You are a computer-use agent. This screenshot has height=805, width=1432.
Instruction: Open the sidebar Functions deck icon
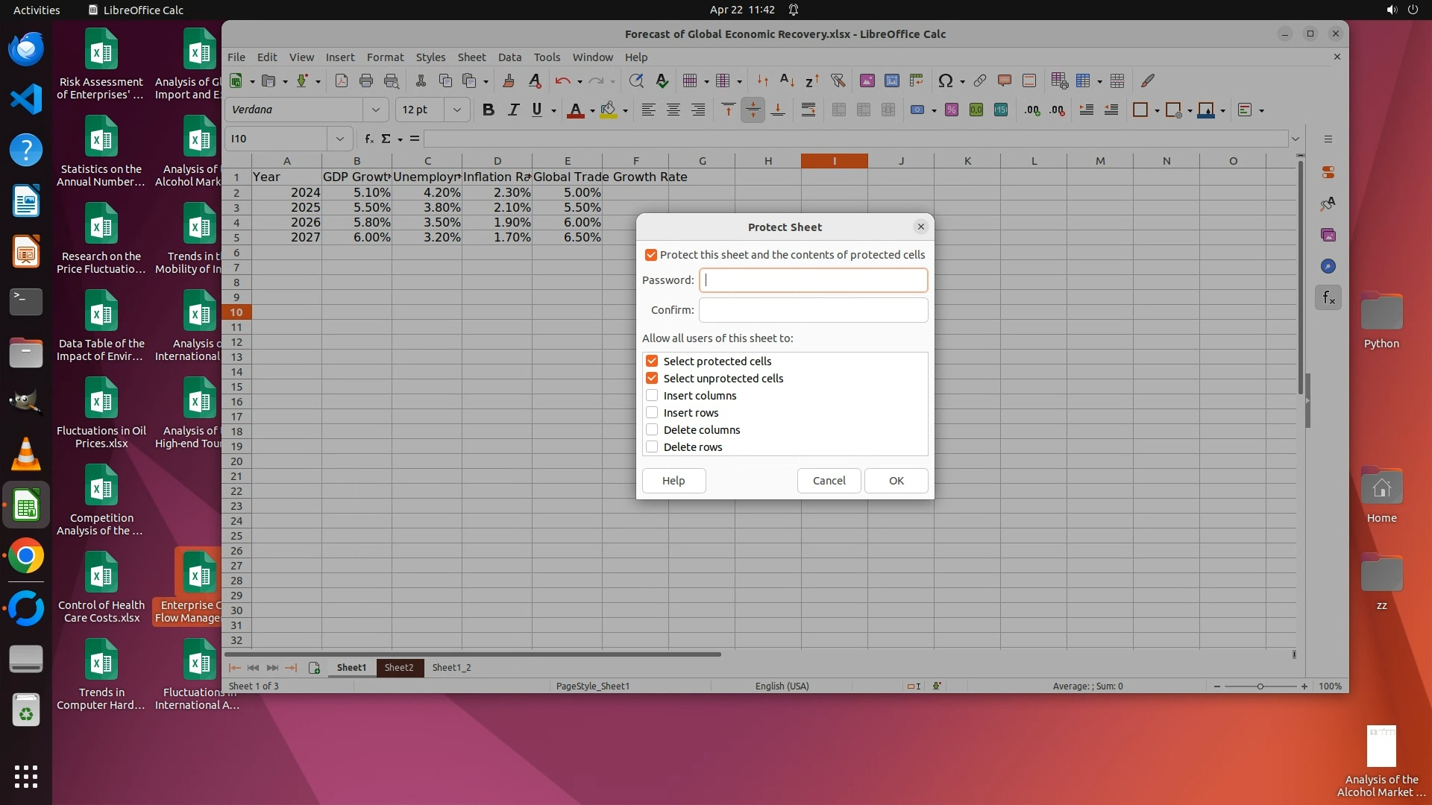1328,298
